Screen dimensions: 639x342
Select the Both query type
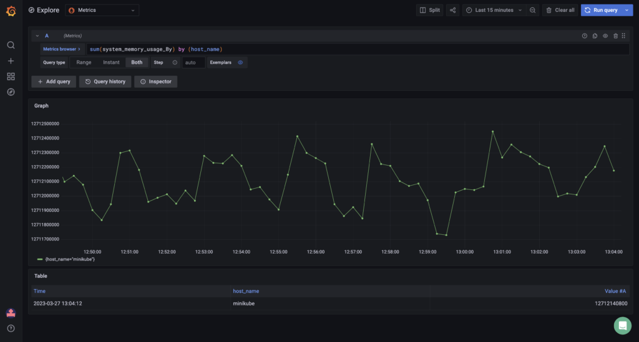pyautogui.click(x=137, y=63)
